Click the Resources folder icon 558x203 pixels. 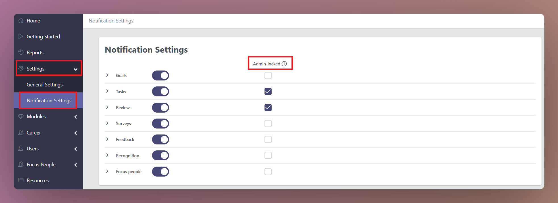click(x=21, y=180)
